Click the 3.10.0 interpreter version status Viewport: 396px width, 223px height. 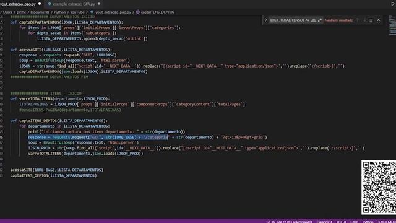coord(386,222)
